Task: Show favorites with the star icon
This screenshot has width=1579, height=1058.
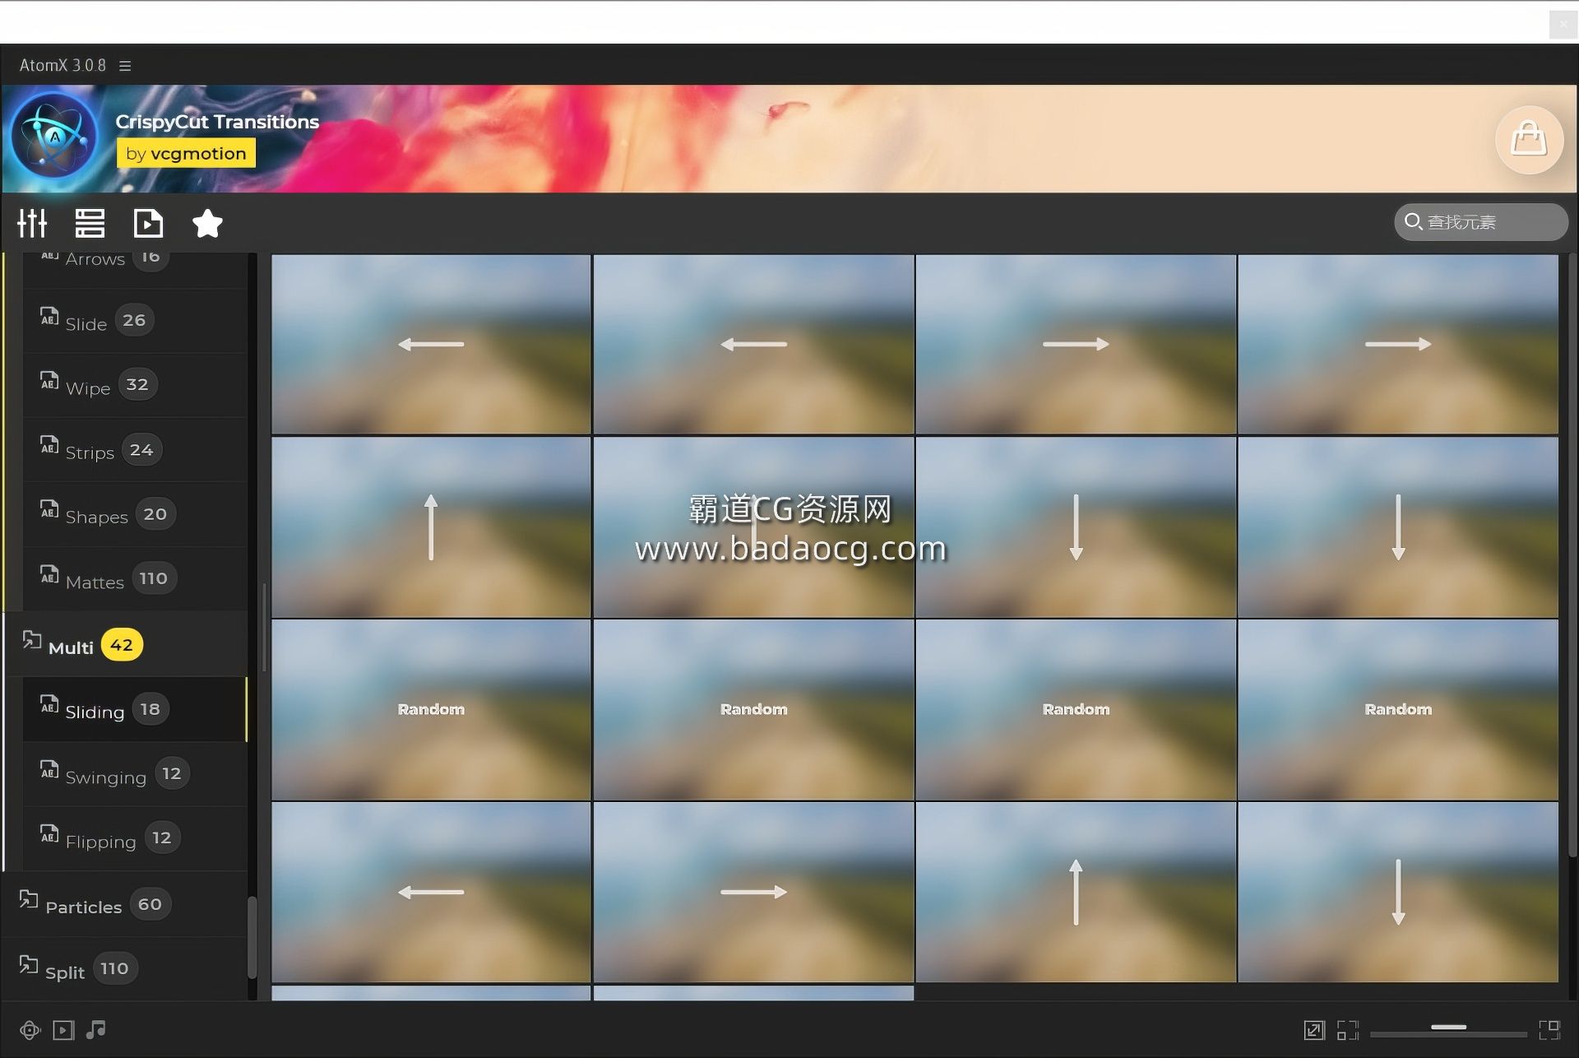Action: 207,223
